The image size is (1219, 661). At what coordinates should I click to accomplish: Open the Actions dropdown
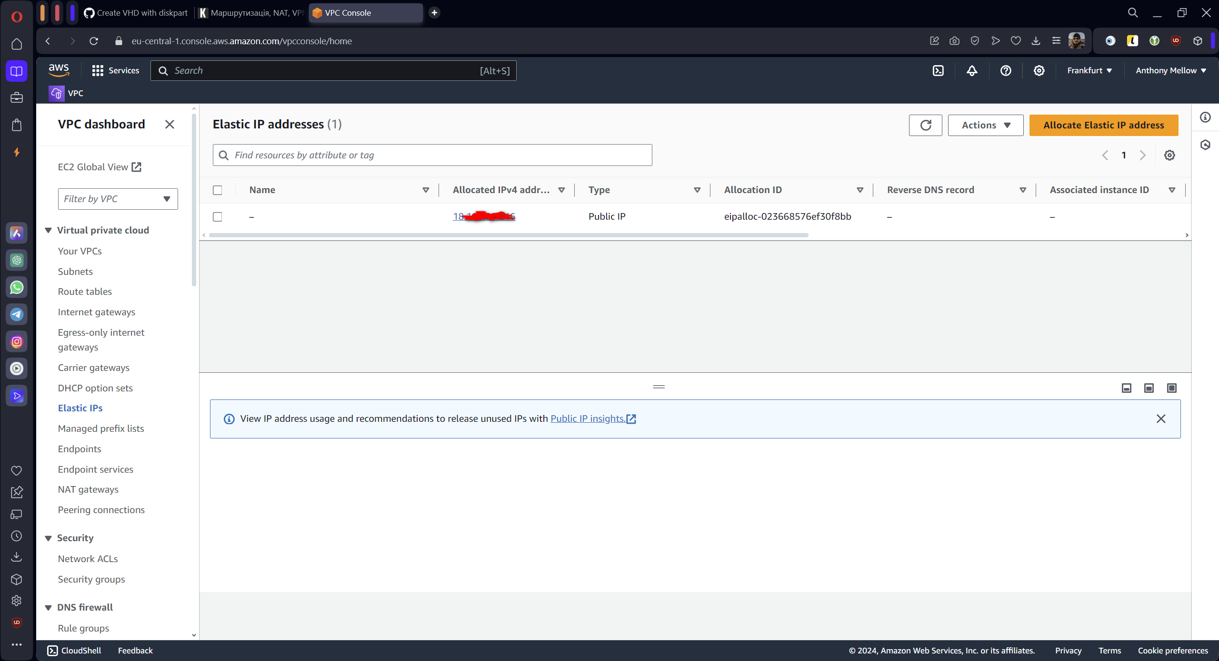pos(985,125)
